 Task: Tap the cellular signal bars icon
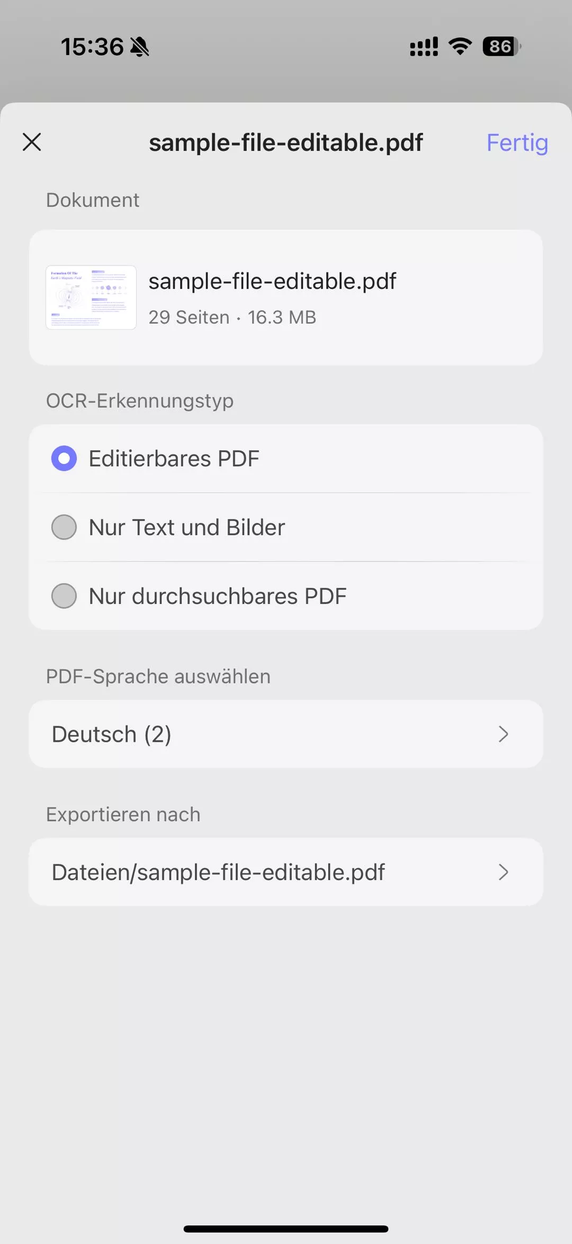424,47
